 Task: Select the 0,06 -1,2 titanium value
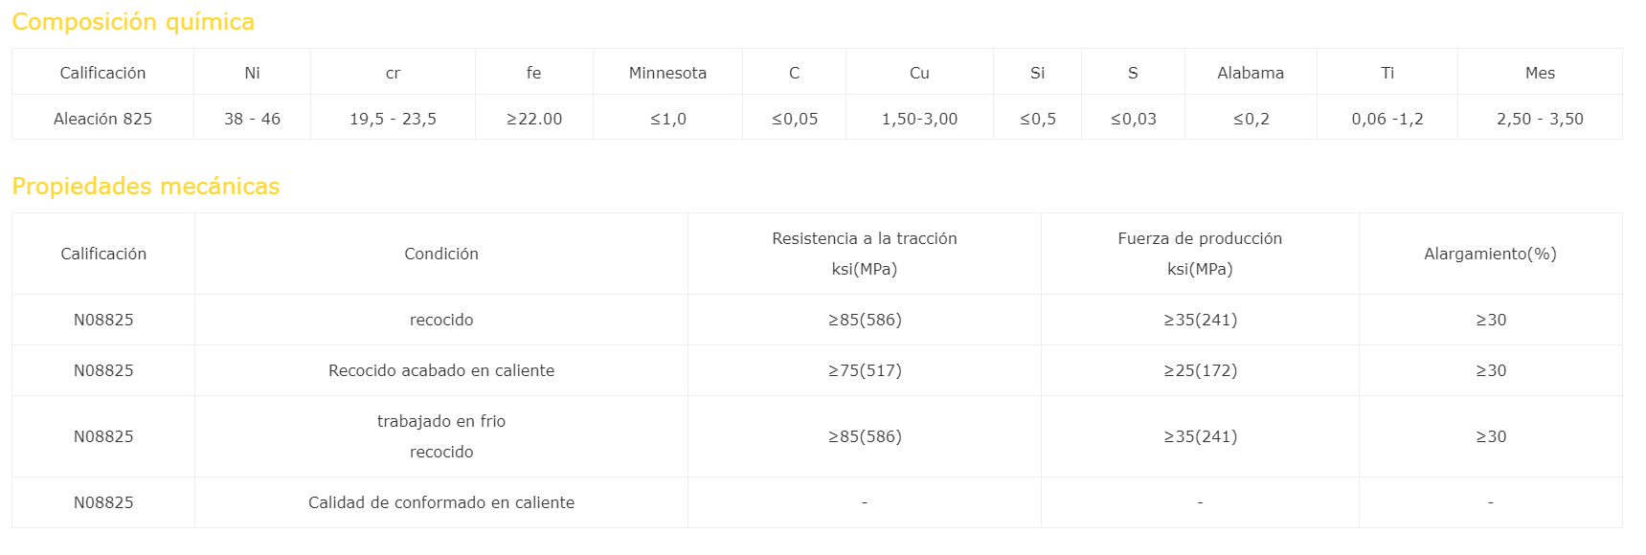tap(1387, 119)
